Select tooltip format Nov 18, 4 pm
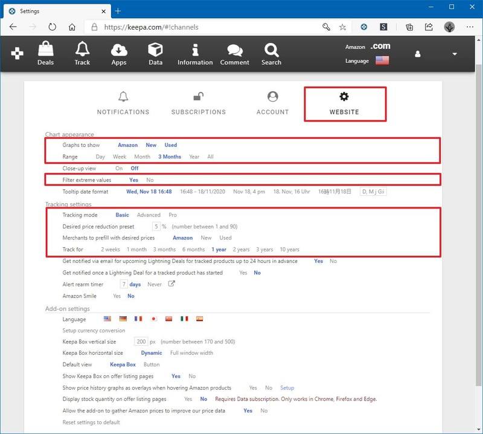Image resolution: width=483 pixels, height=434 pixels. tap(249, 192)
